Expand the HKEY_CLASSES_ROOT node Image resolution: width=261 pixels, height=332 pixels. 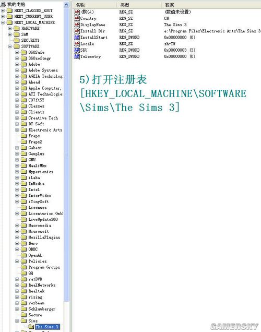[3, 10]
